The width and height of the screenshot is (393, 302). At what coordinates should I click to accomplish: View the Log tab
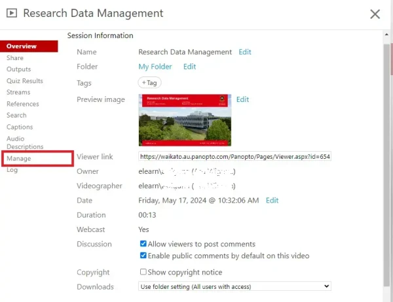pyautogui.click(x=12, y=170)
